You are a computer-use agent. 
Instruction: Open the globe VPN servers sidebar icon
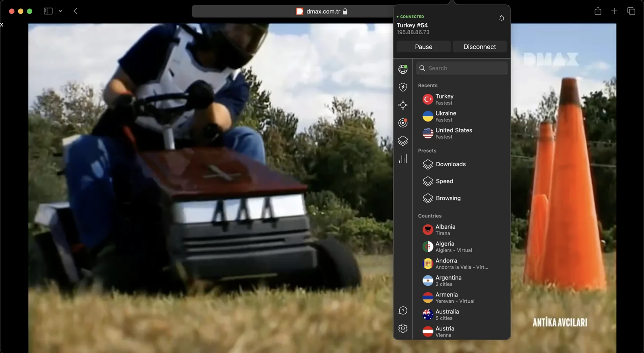pyautogui.click(x=403, y=69)
